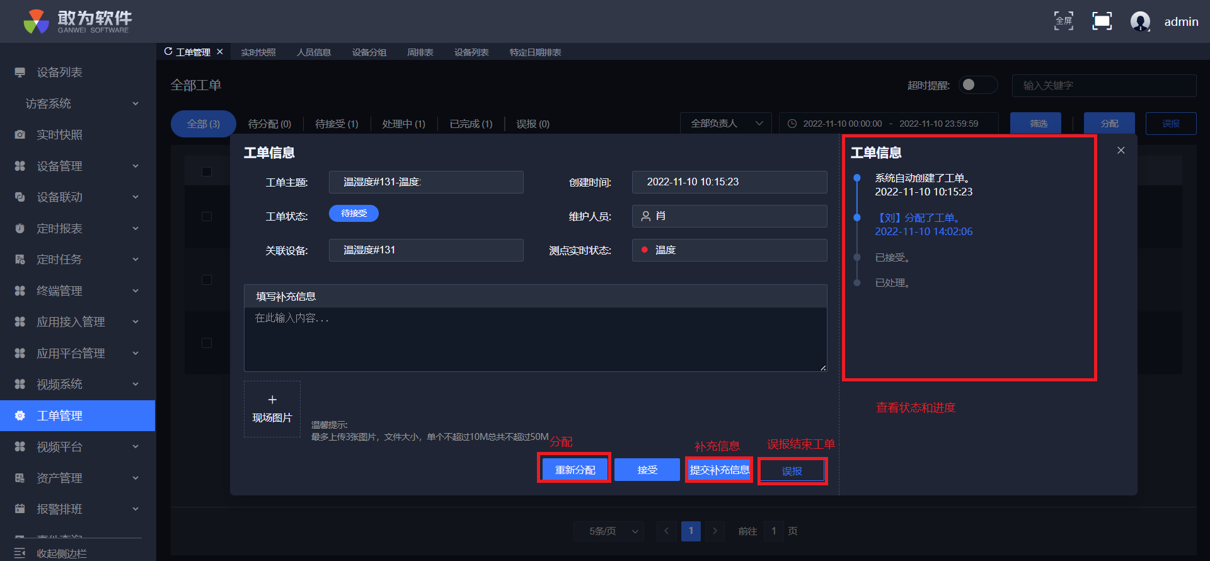Expand the 定时报表 chevron
The width and height of the screenshot is (1210, 561).
point(135,228)
